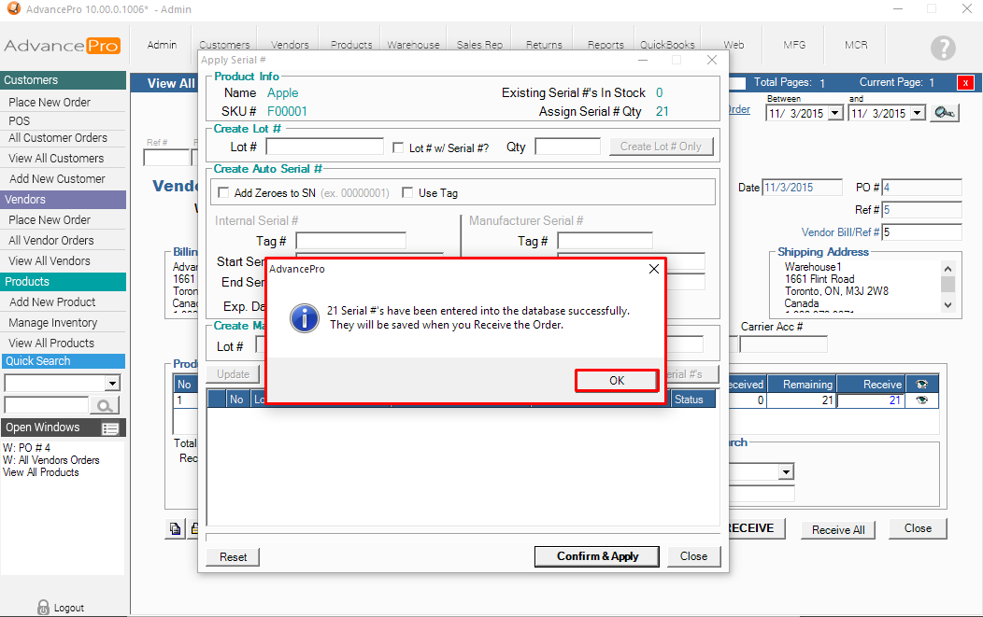Image resolution: width=983 pixels, height=617 pixels.
Task: Open the MFG menu tab
Action: tap(795, 45)
